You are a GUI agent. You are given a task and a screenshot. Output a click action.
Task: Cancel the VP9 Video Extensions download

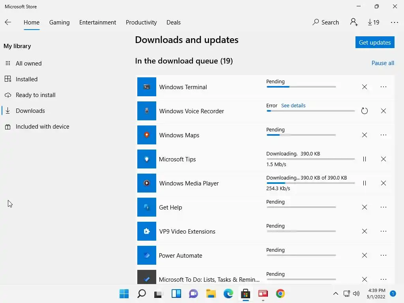[364, 231]
